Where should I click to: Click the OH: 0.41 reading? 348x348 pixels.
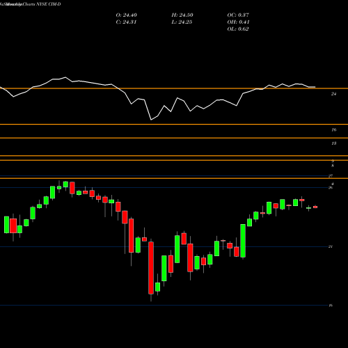tap(238, 22)
